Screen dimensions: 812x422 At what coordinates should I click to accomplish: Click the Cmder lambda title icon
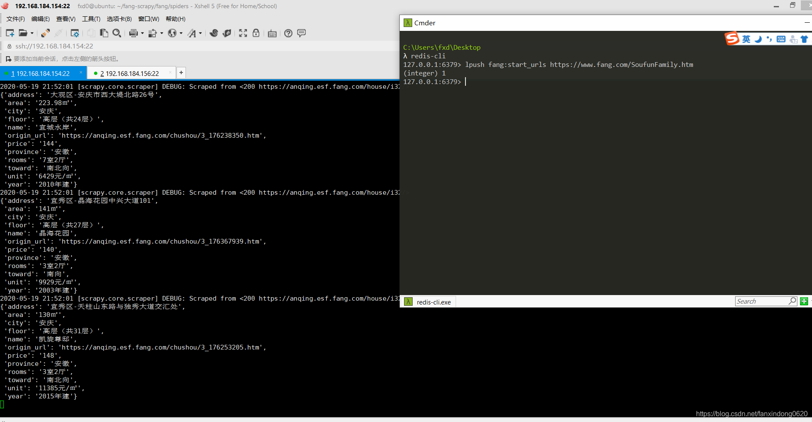coord(408,23)
